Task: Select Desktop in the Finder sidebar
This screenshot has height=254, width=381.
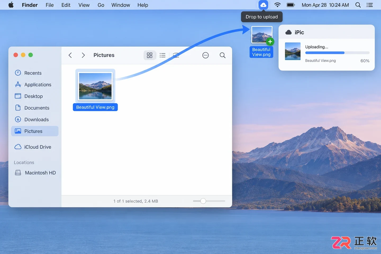Action: click(35, 96)
